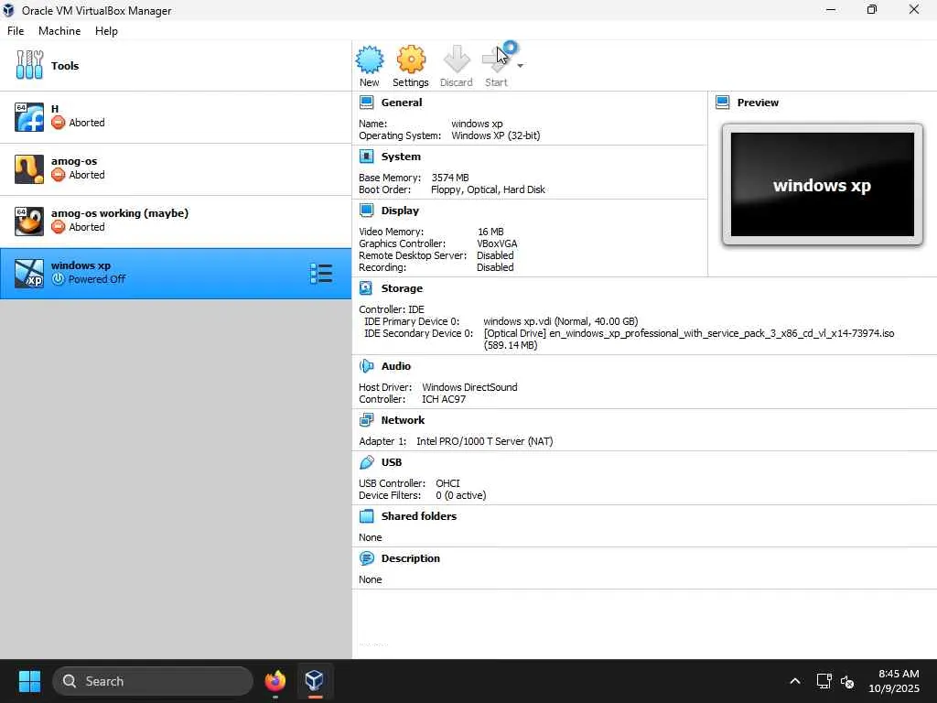Click the muted volume tray icon
This screenshot has height=703, width=937.
(x=846, y=681)
